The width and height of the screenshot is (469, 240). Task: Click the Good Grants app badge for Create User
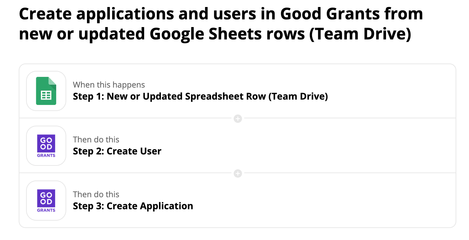point(46,145)
